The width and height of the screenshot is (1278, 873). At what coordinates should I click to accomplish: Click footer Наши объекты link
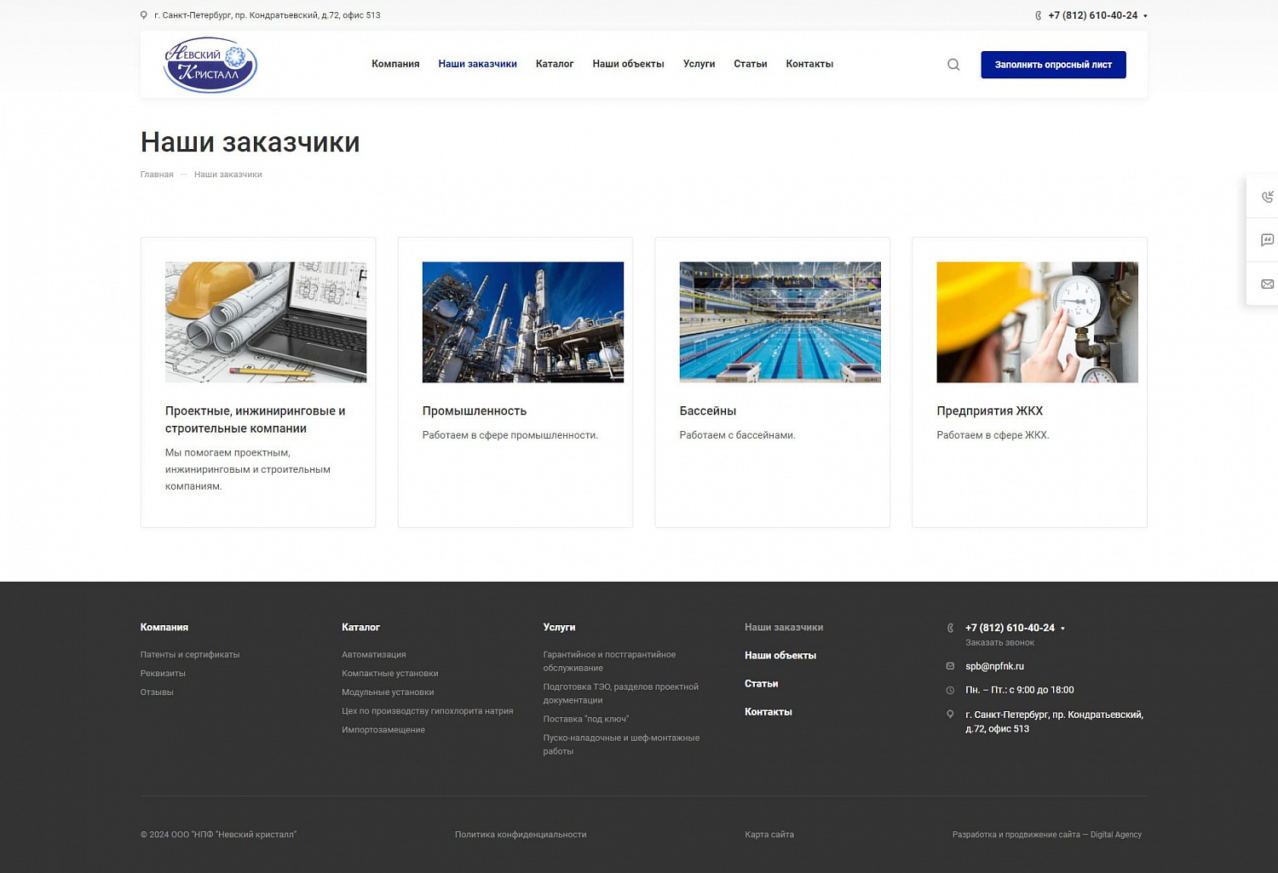[780, 656]
